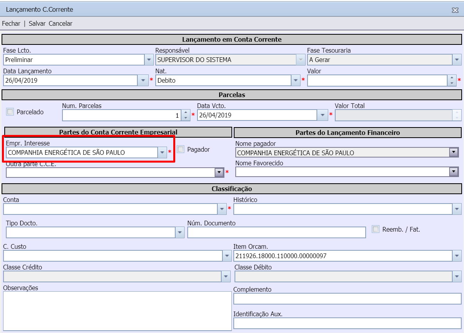
Task: Click the Nat. field showing Debito
Action: coord(224,80)
